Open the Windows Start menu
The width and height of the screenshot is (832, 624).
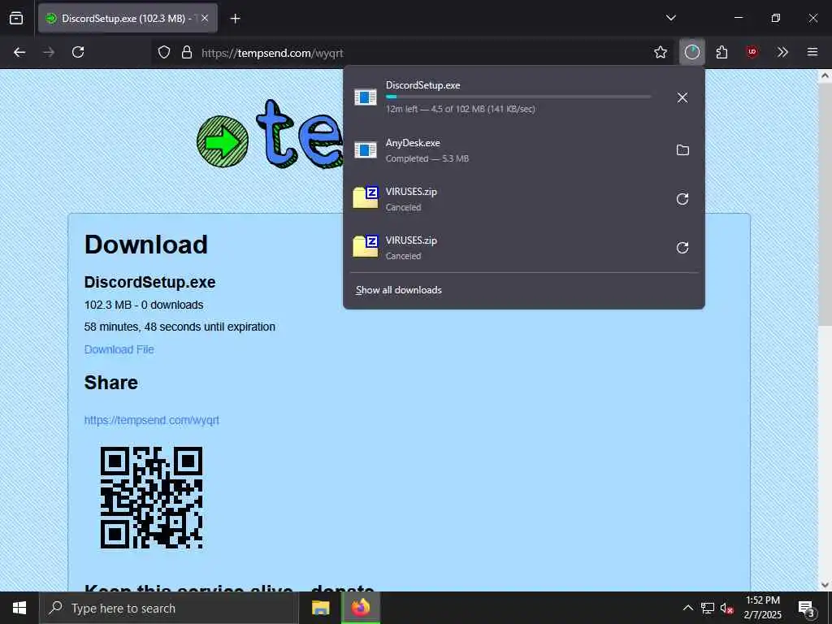(x=19, y=608)
